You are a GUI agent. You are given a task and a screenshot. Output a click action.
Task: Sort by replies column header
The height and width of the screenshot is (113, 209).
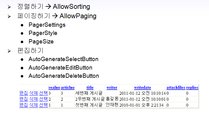(x=192, y=87)
